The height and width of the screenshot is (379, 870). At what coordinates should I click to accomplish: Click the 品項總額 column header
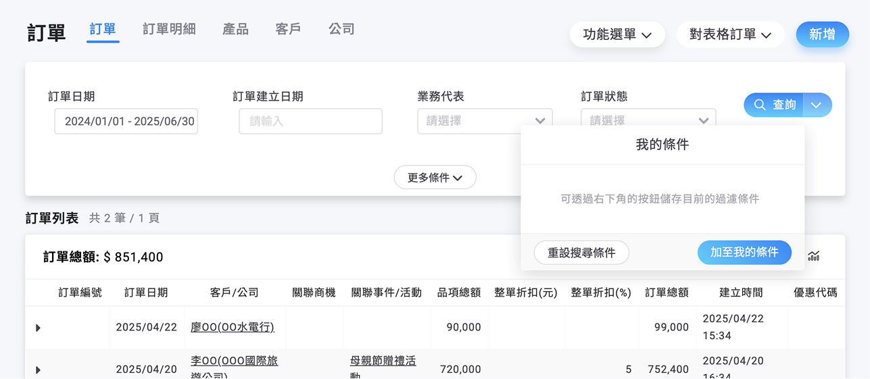pos(459,293)
